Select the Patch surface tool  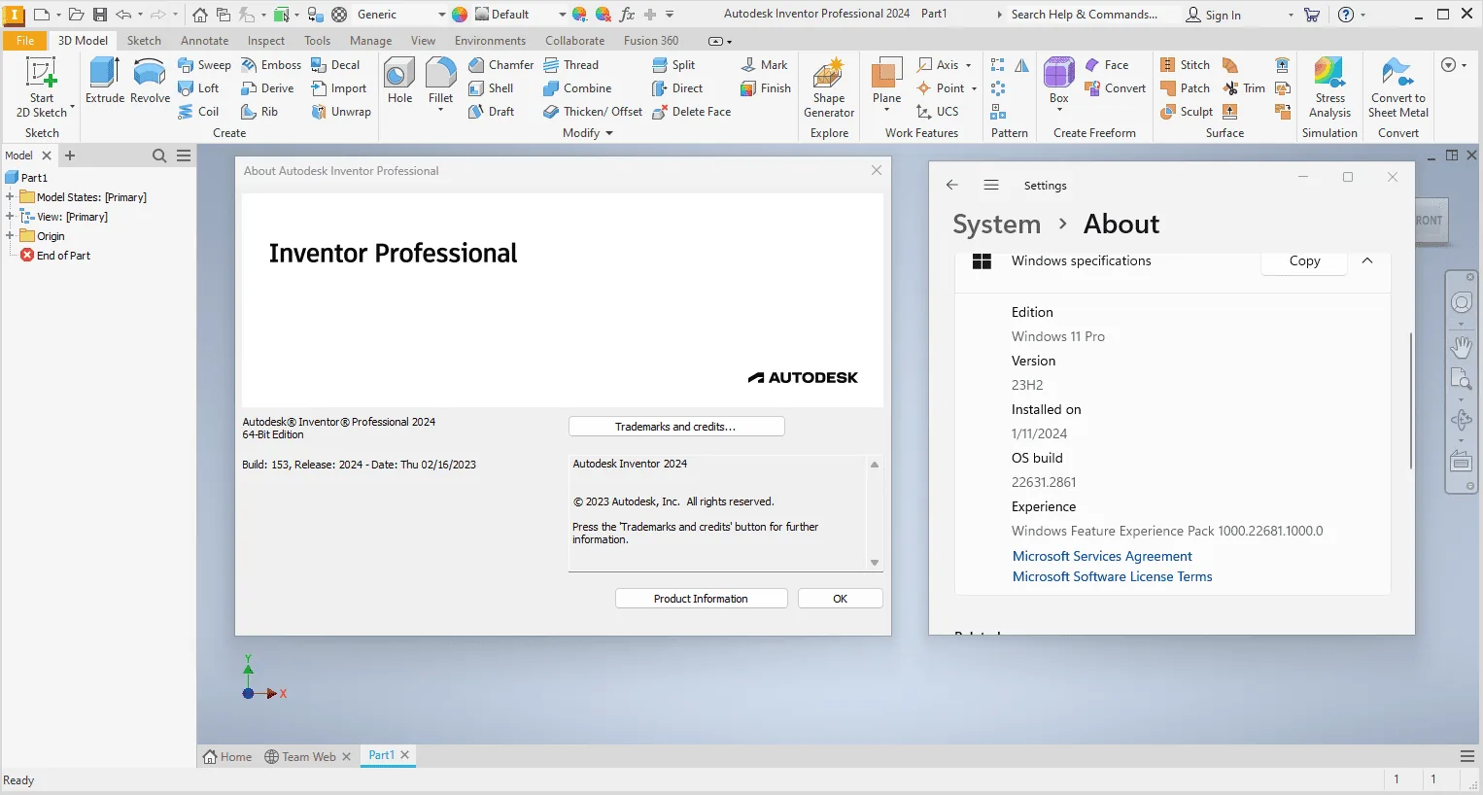[x=1185, y=88]
